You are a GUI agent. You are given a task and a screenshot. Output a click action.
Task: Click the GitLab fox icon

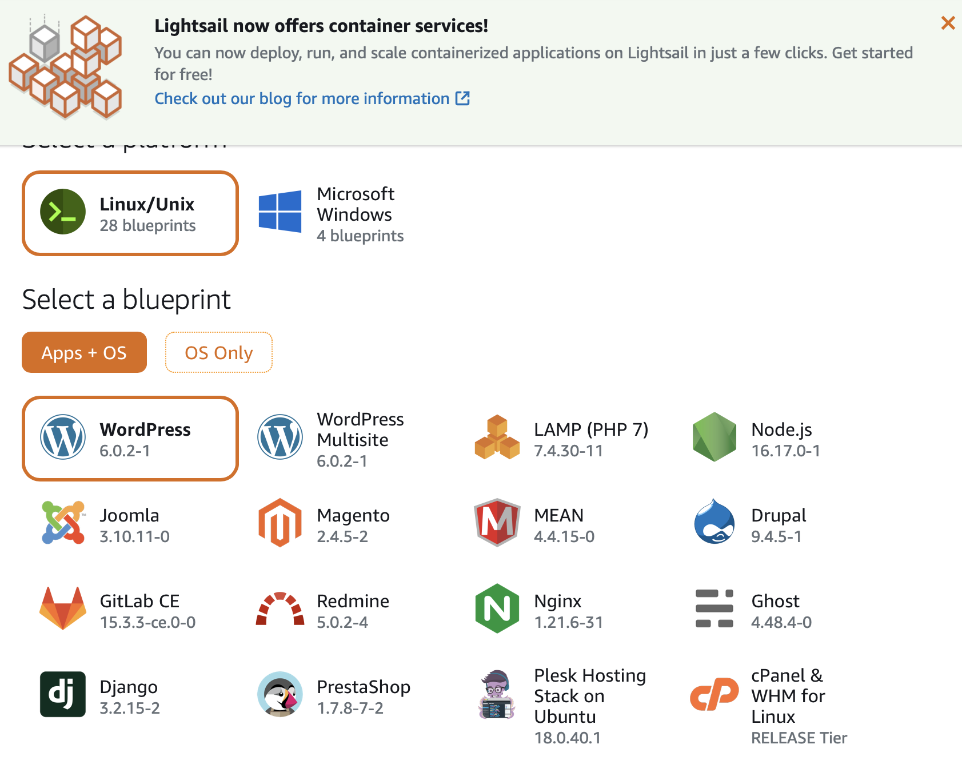point(63,608)
